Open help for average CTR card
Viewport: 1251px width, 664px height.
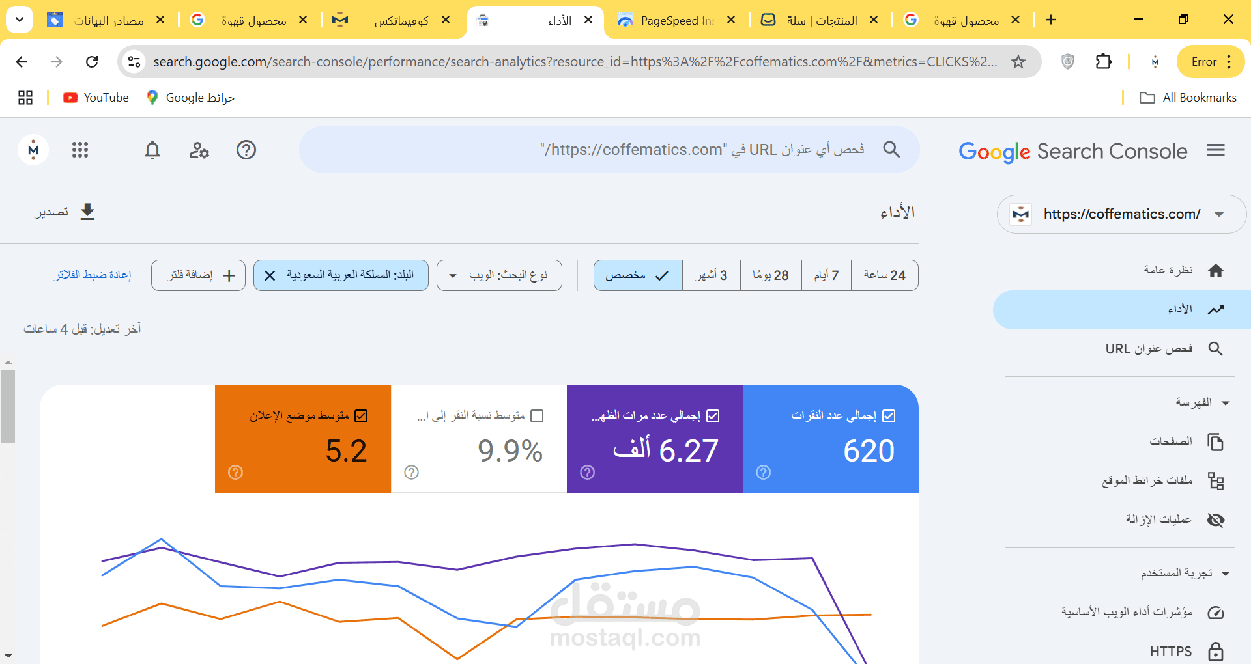pos(412,472)
